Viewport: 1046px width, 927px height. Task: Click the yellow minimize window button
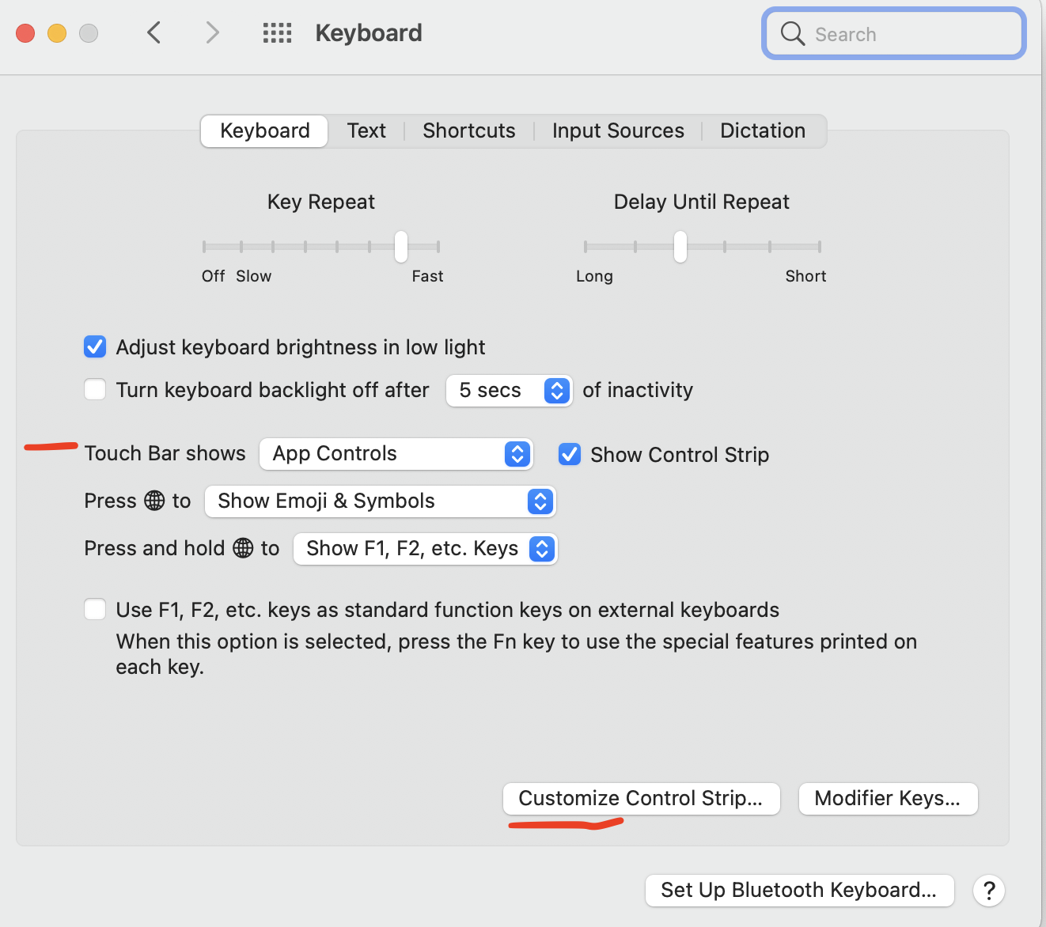pyautogui.click(x=57, y=33)
